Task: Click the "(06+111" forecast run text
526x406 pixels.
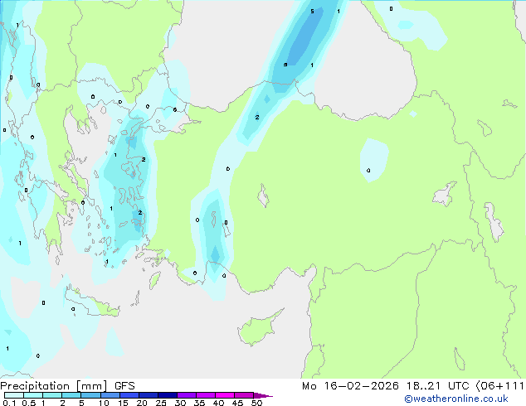Action: pyautogui.click(x=499, y=386)
